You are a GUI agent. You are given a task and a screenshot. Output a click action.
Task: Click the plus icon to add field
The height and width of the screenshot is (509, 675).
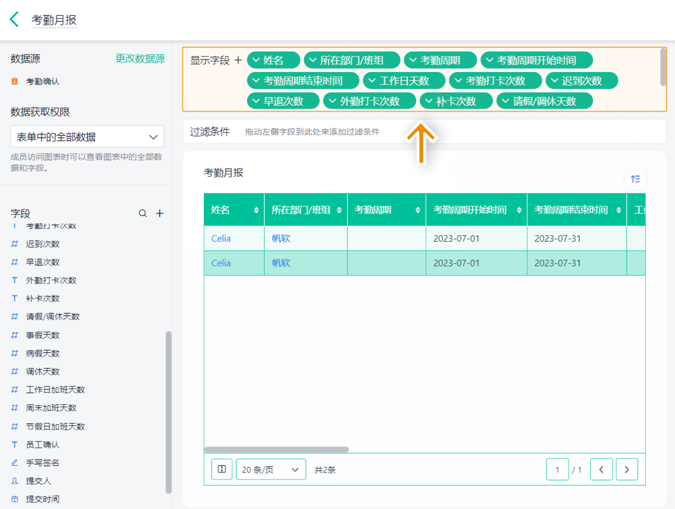tap(160, 214)
